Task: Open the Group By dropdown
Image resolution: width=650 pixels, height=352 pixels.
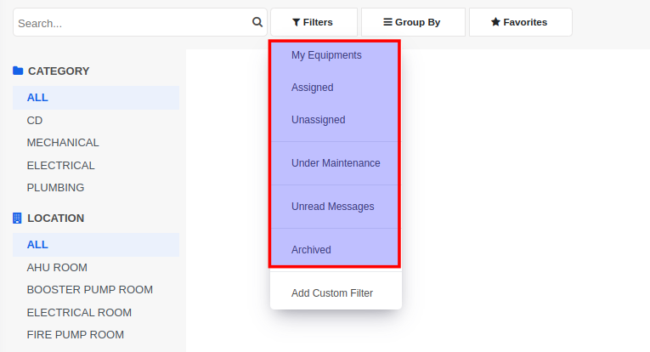Action: click(x=413, y=22)
